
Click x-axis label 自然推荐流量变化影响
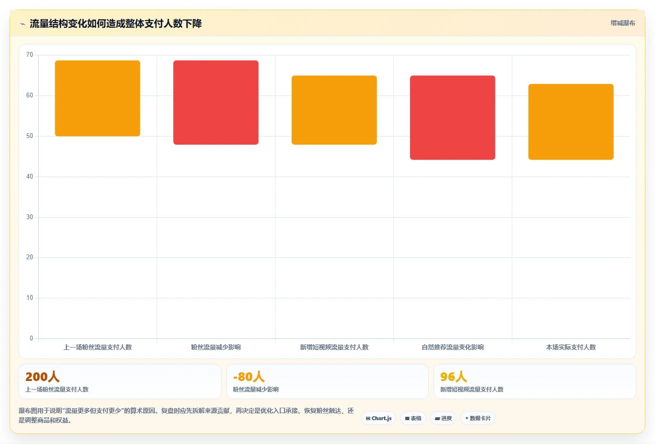[453, 347]
